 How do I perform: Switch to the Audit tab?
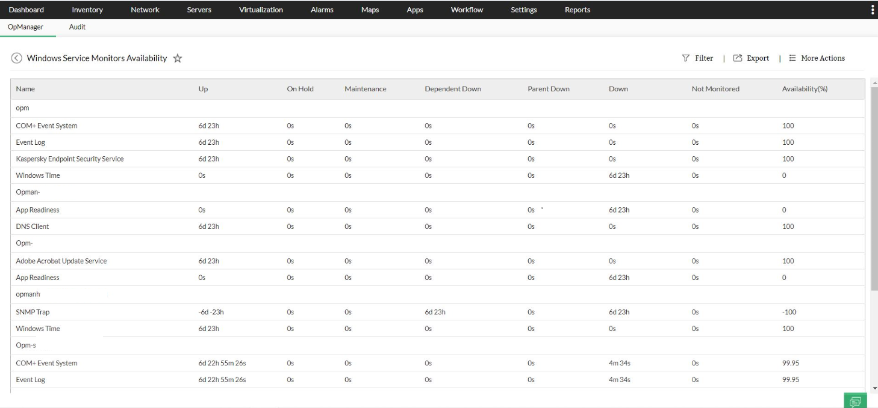[77, 26]
